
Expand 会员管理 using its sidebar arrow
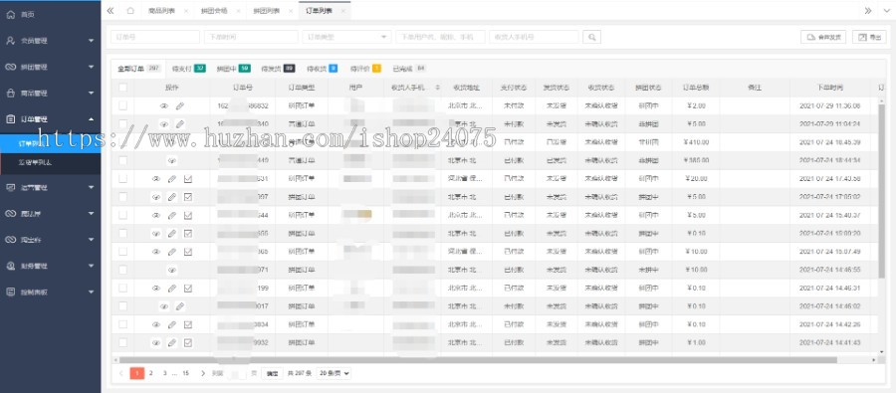point(91,41)
